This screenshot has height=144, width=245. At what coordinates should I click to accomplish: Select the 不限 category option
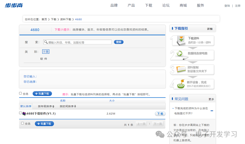click(46, 52)
